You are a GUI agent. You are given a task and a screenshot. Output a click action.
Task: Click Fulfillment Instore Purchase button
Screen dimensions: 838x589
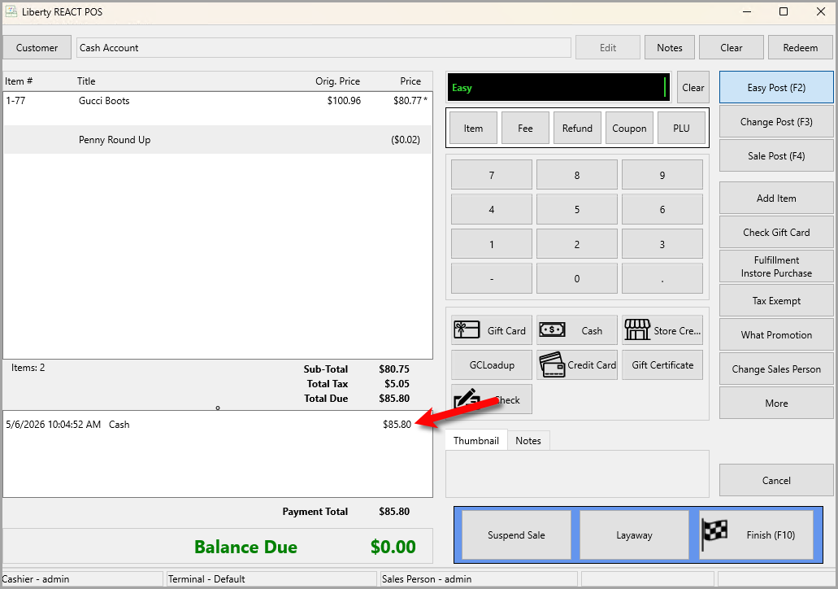coord(776,266)
